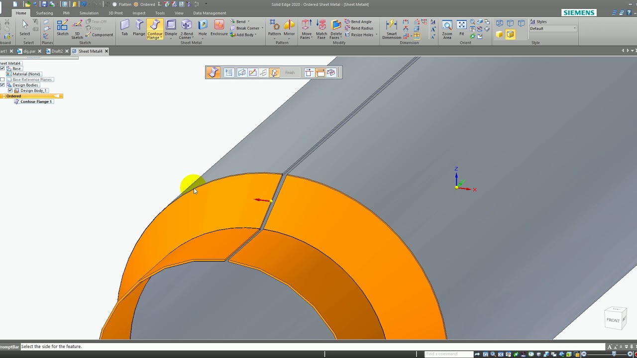Click the Save icon in quick access toolbar
The width and height of the screenshot is (637, 358).
[44, 4]
